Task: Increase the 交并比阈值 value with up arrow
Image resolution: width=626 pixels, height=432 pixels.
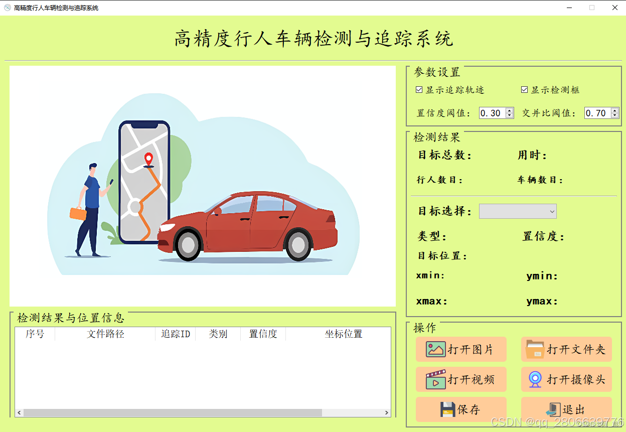Action: click(615, 110)
